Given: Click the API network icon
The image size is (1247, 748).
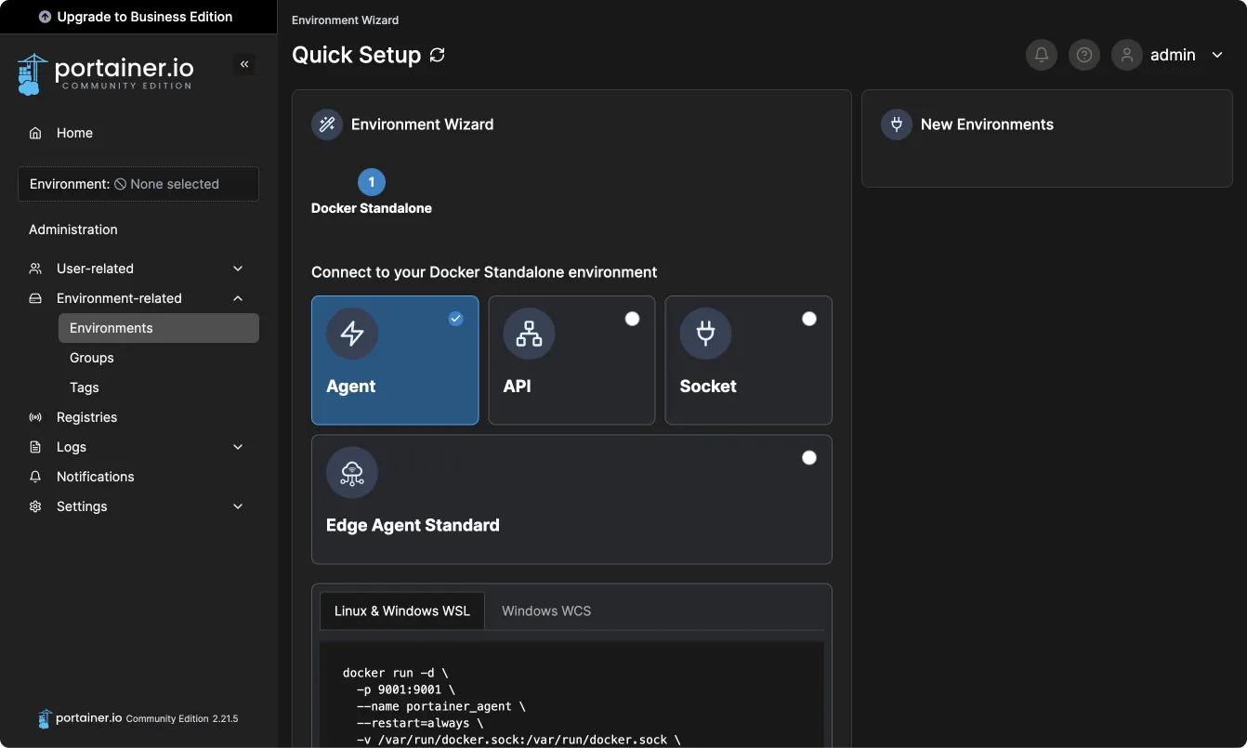Looking at the screenshot, I should tap(529, 334).
